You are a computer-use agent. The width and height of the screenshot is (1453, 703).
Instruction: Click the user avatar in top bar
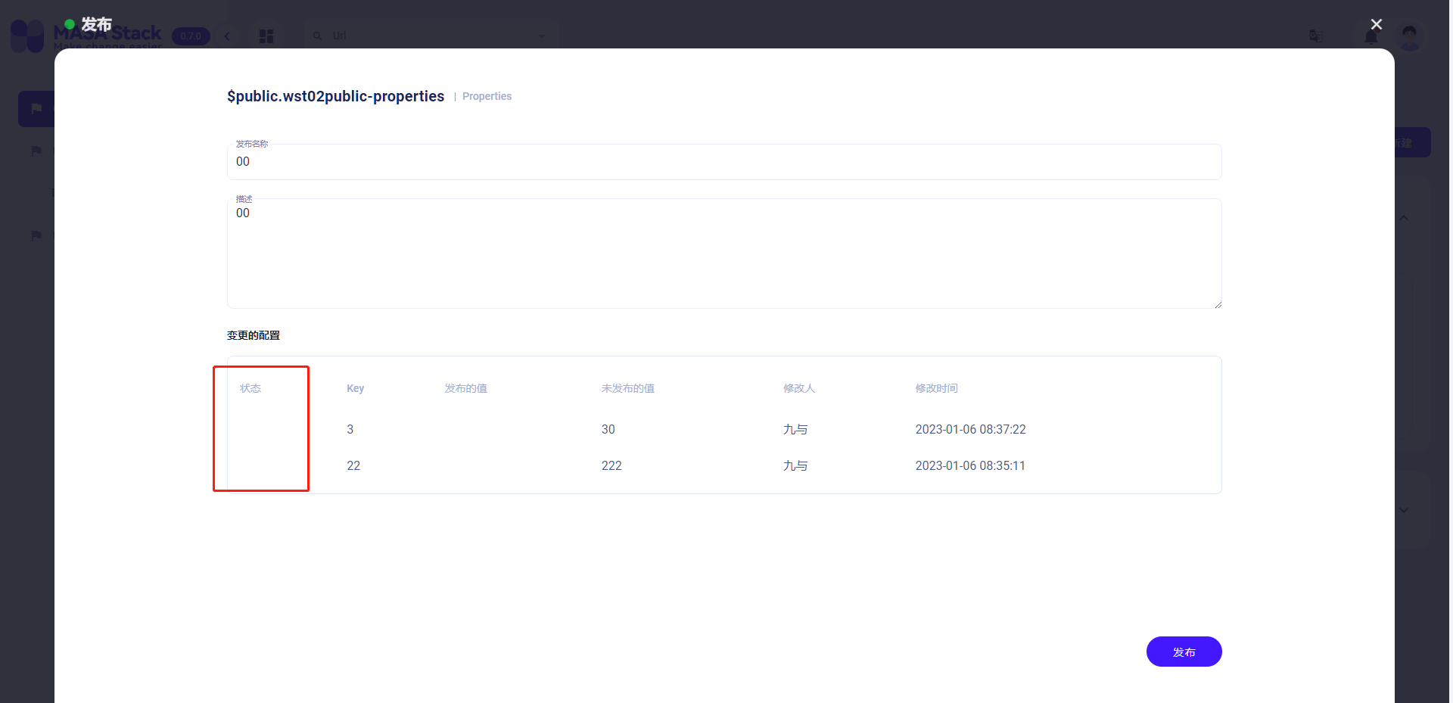point(1411,36)
